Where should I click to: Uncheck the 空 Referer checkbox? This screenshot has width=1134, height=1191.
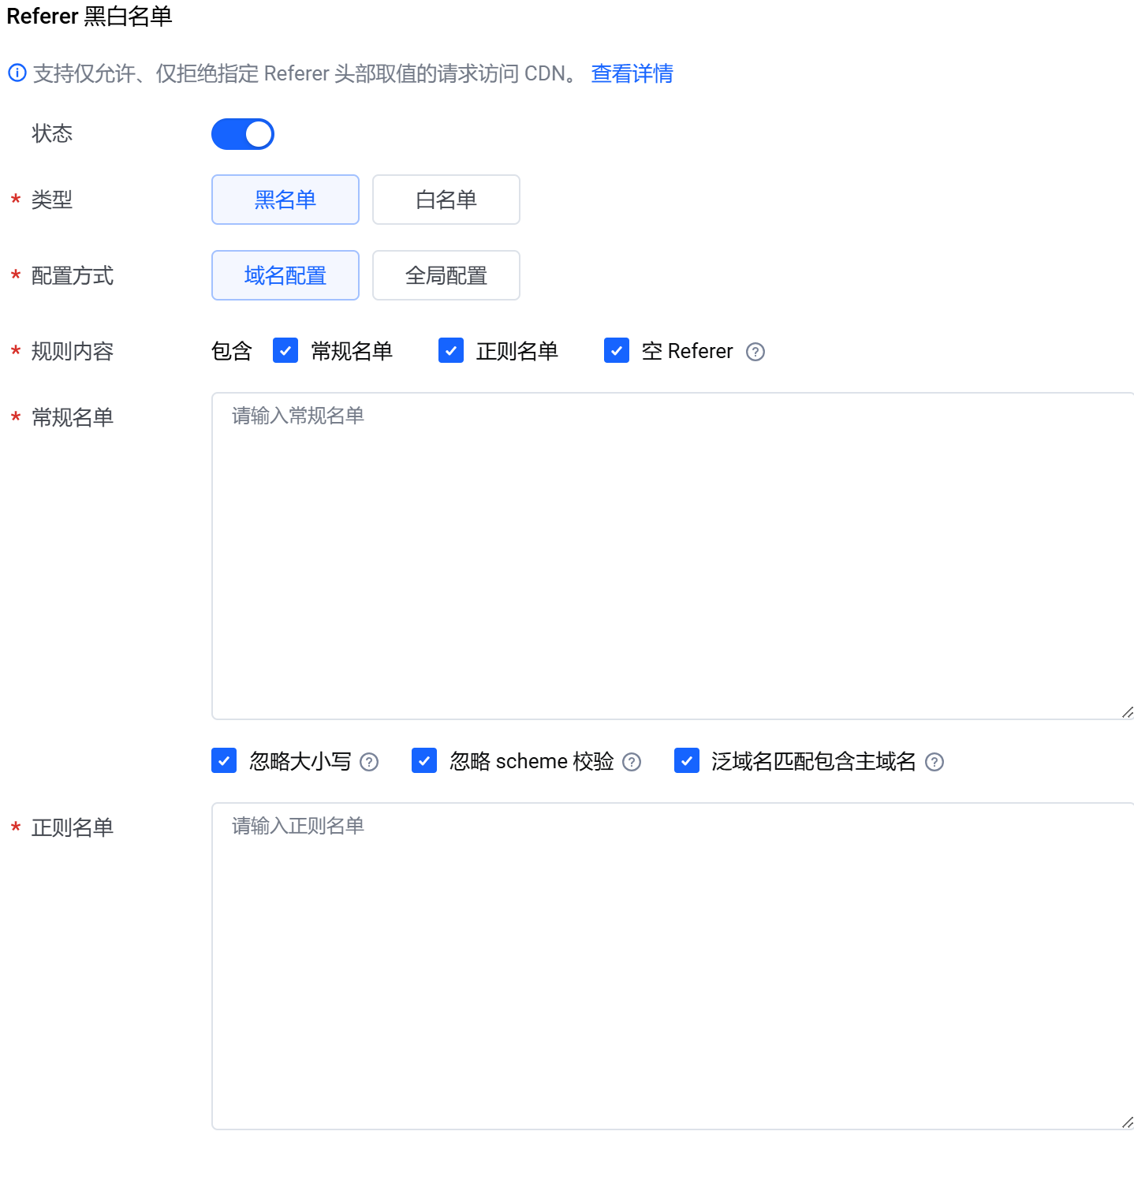[x=617, y=350]
